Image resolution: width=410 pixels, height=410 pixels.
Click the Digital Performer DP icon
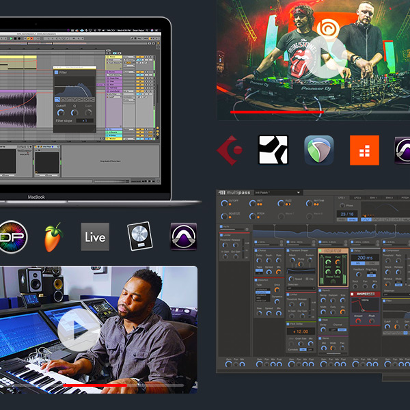click(12, 236)
